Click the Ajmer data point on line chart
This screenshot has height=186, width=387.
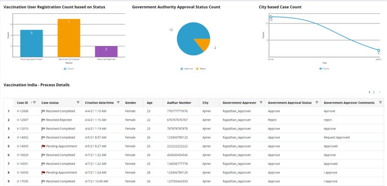pos(271,17)
